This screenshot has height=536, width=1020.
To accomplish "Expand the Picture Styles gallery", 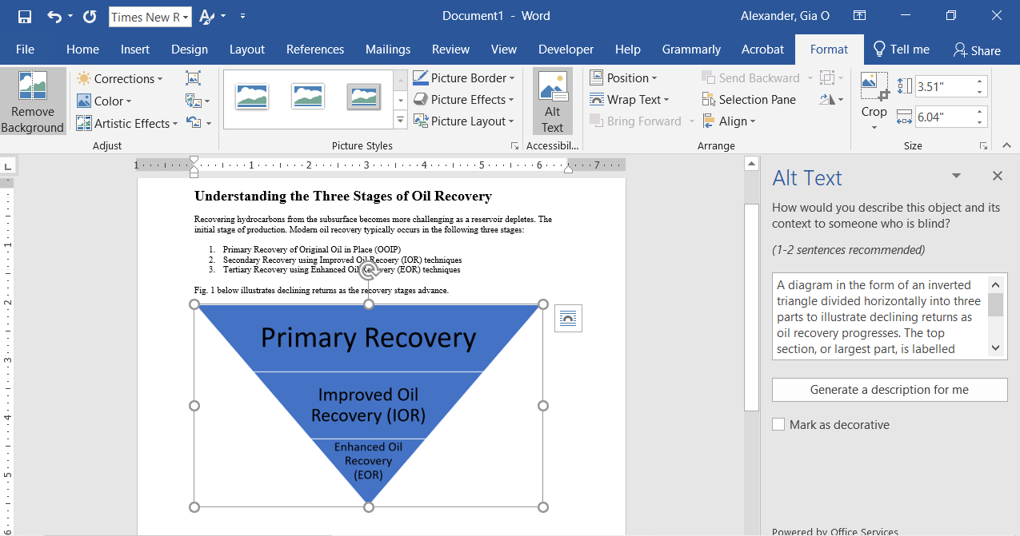I will 399,120.
